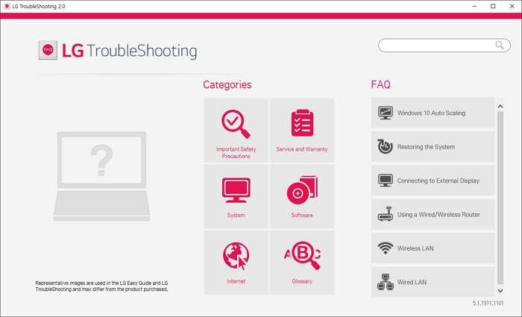Click the Wireless LAN wifi icon
The width and height of the screenshot is (522, 317).
point(386,248)
